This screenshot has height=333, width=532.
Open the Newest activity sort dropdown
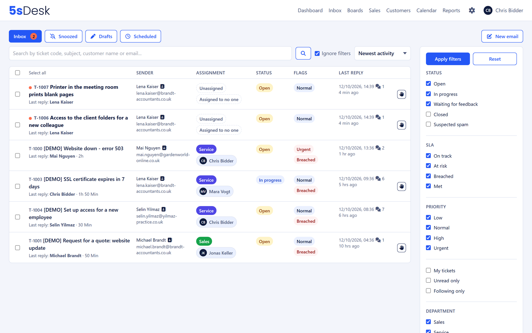click(382, 53)
